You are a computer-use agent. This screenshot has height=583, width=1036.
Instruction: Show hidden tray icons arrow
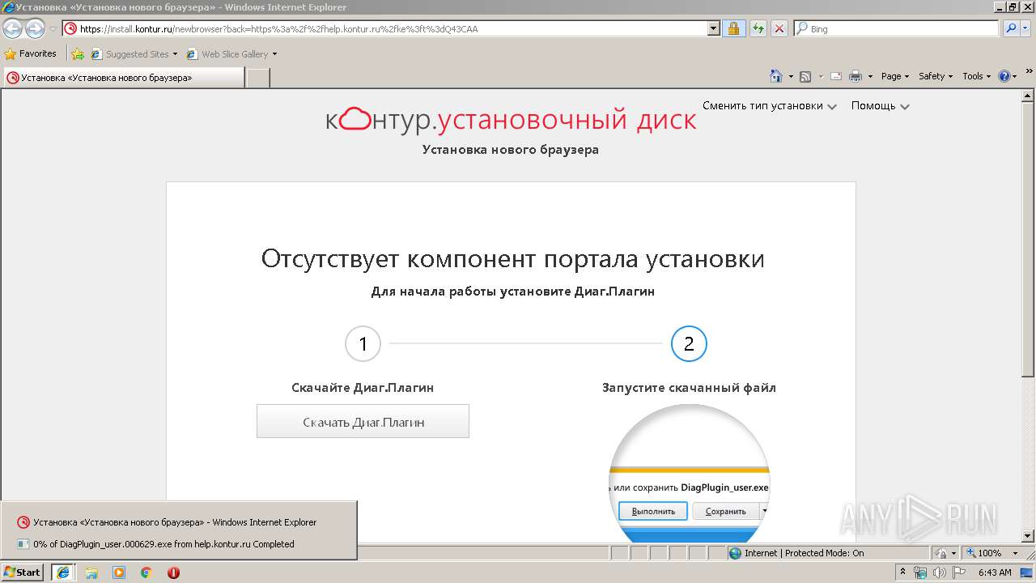903,572
